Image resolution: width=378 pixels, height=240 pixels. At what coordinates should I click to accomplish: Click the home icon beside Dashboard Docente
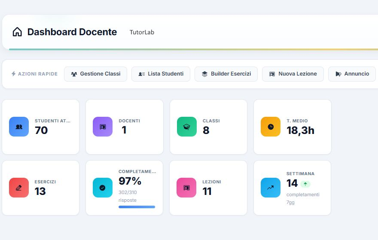coord(17,32)
